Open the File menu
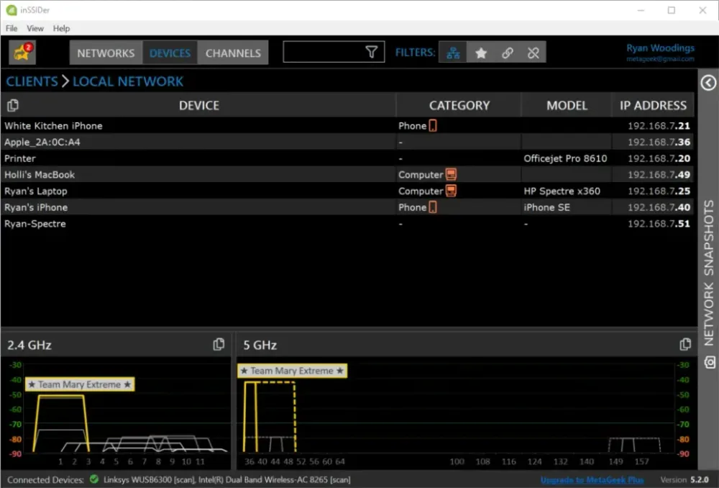This screenshot has height=488, width=719. (12, 28)
